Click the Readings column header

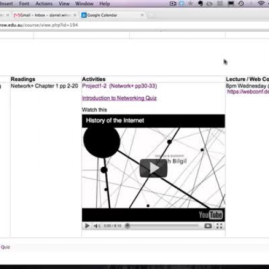pyautogui.click(x=23, y=79)
